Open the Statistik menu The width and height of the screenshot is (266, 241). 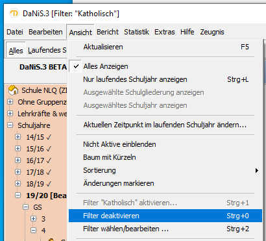coord(136,32)
